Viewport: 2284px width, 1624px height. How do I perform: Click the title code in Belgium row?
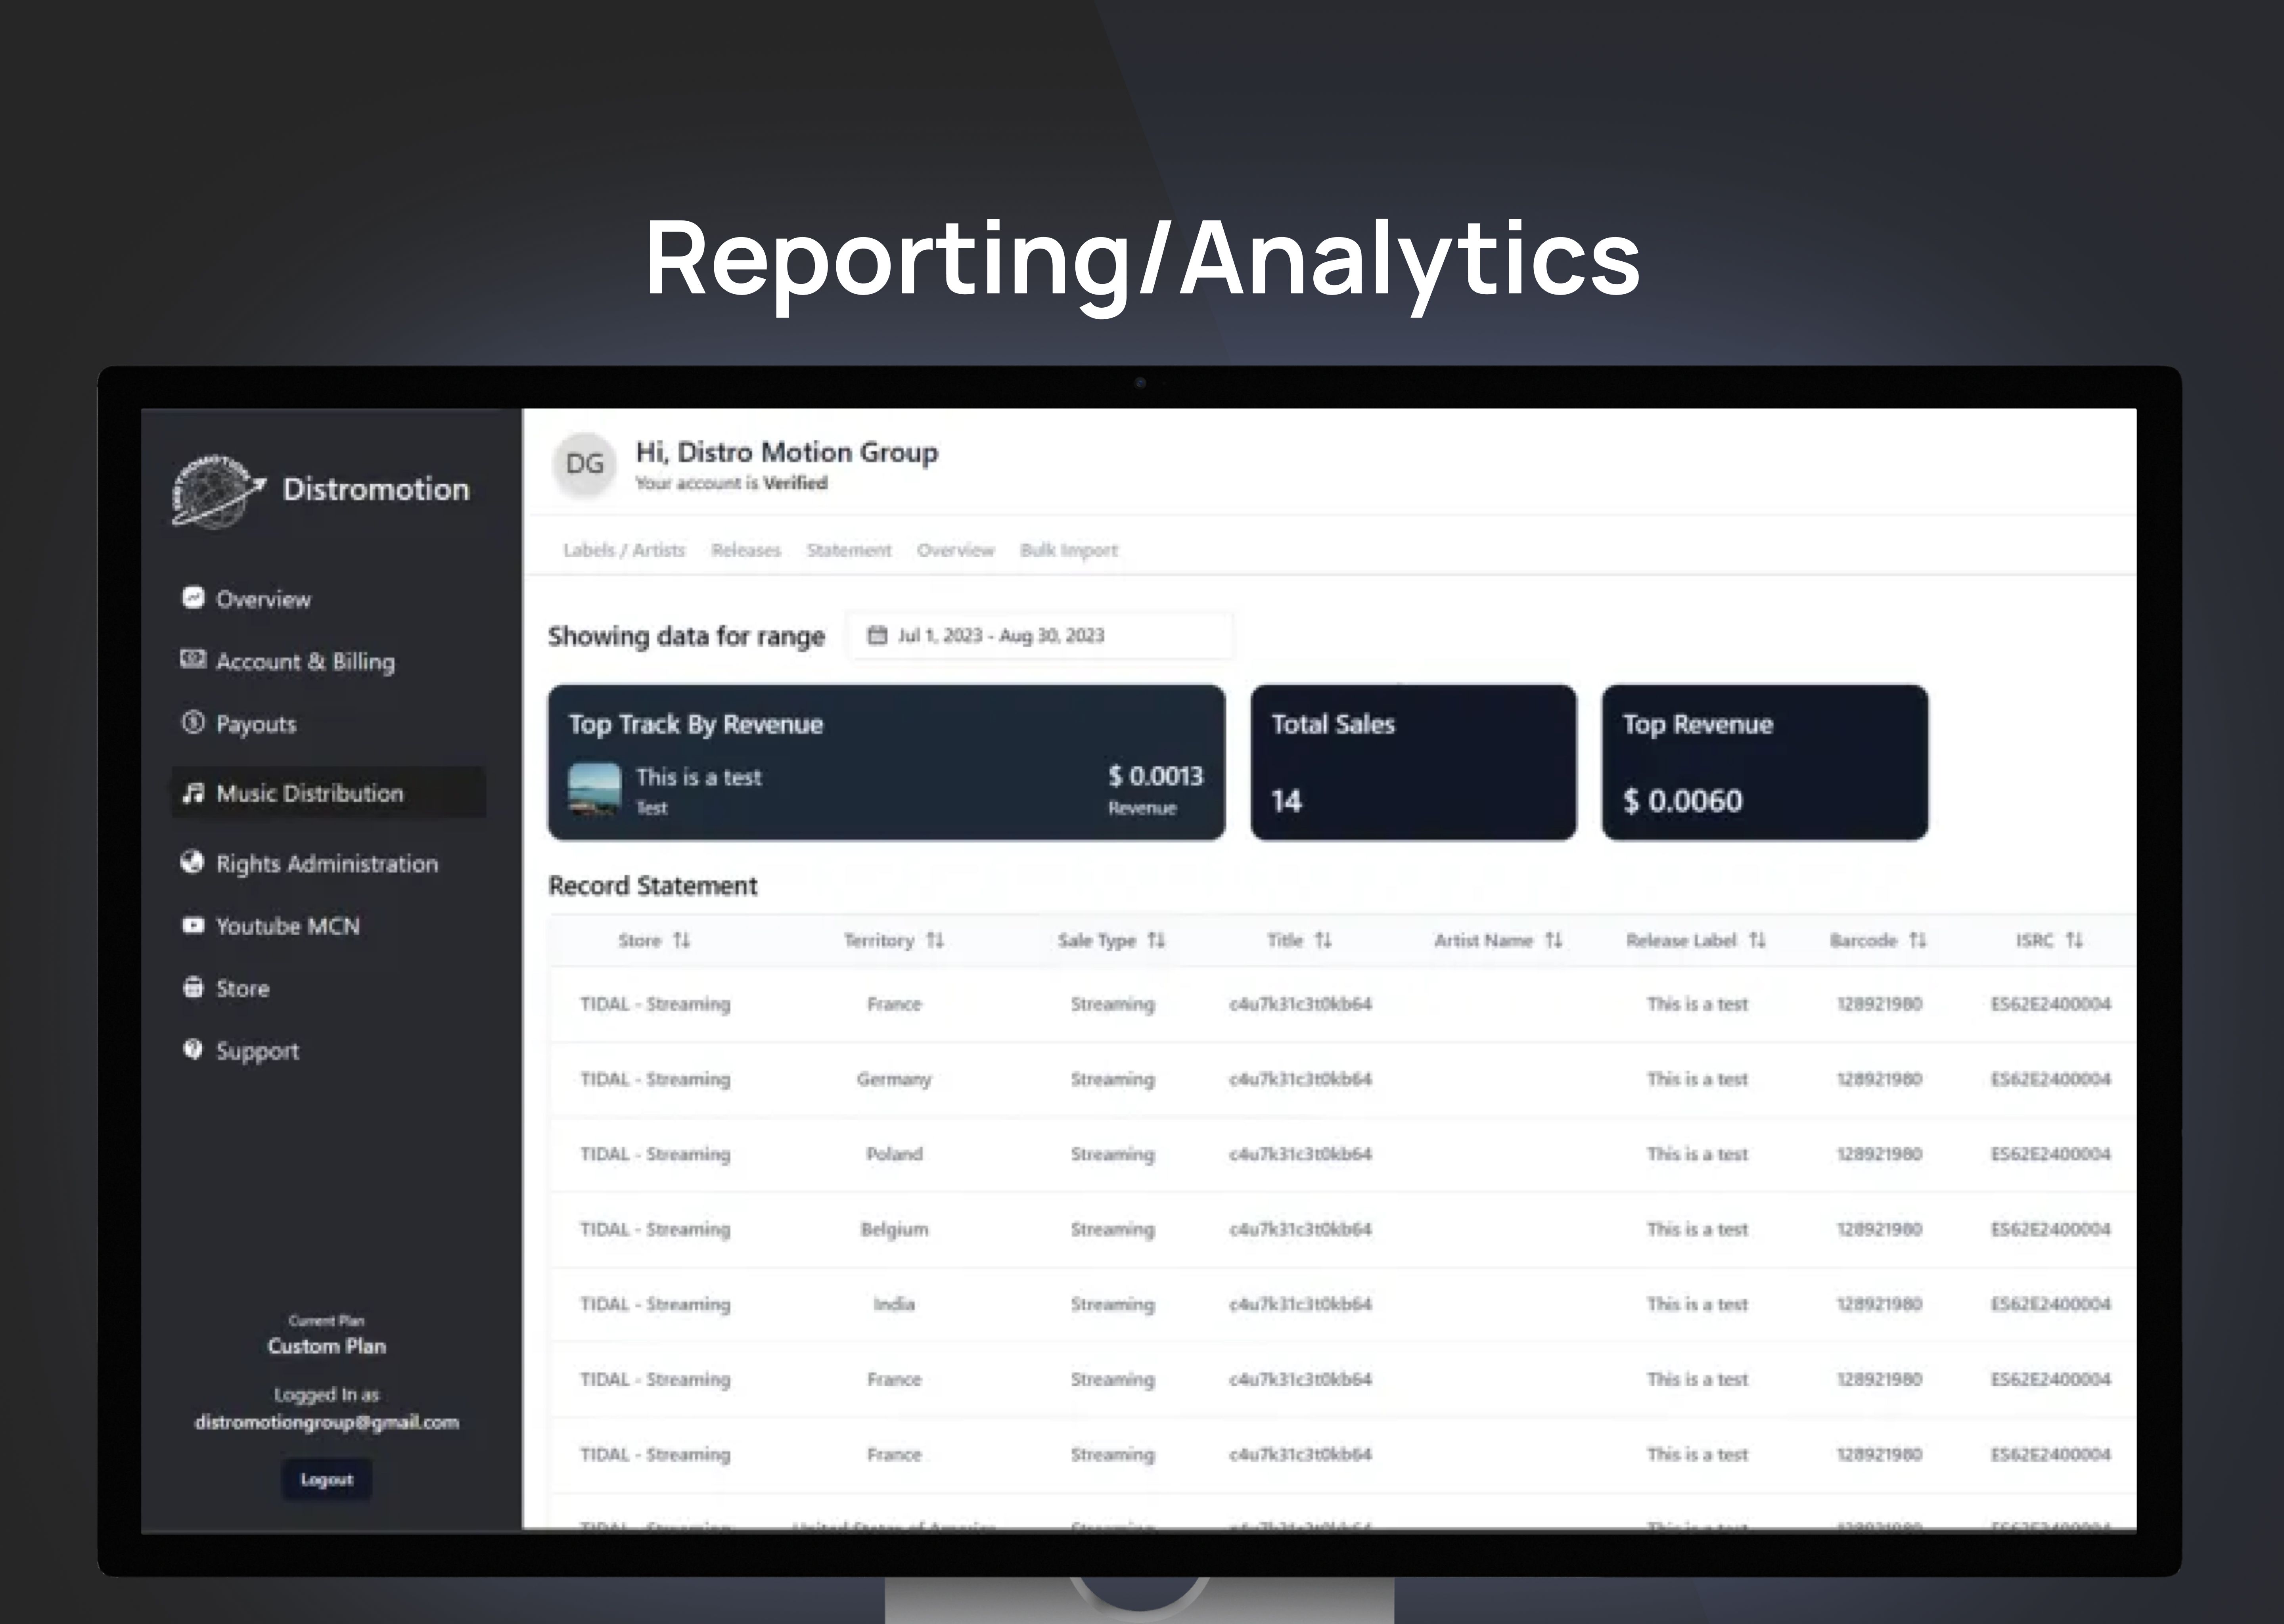1300,1229
